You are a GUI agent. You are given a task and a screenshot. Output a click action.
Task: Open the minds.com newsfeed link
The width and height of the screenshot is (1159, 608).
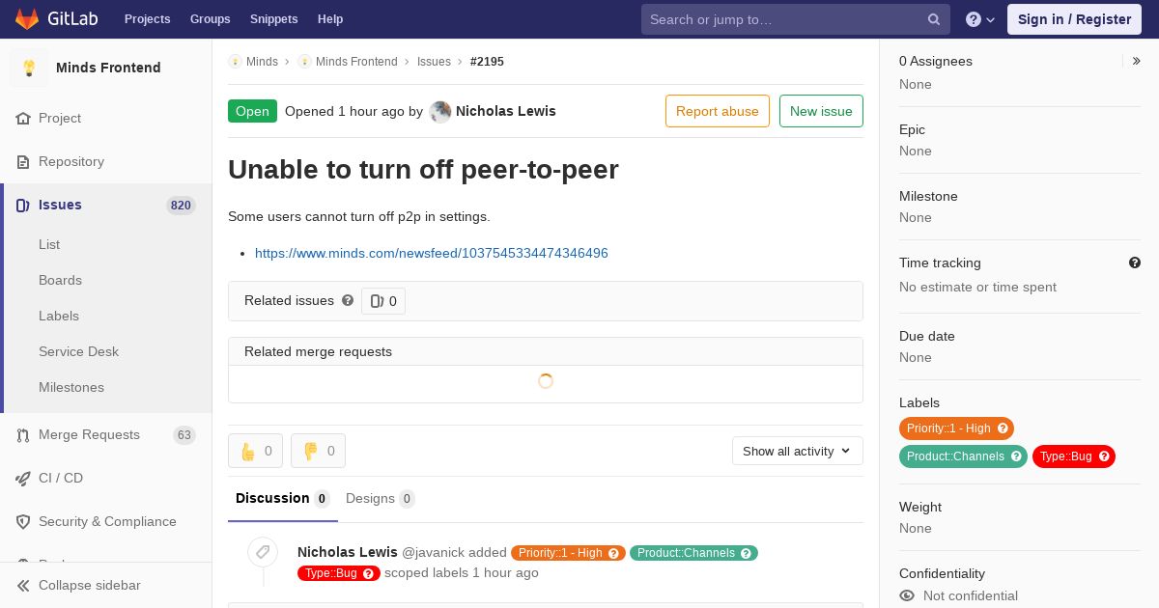point(432,253)
